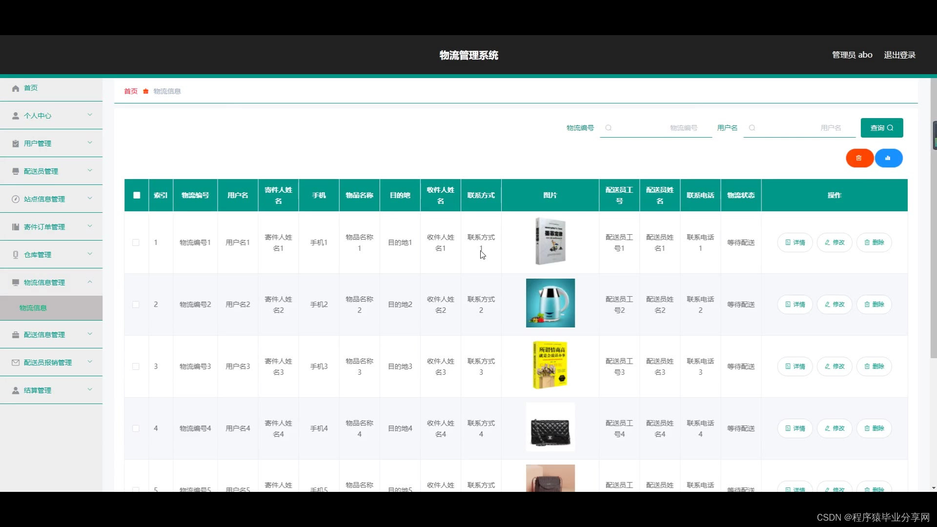The width and height of the screenshot is (937, 527).
Task: Click 退出登录 to log out
Action: coord(899,55)
